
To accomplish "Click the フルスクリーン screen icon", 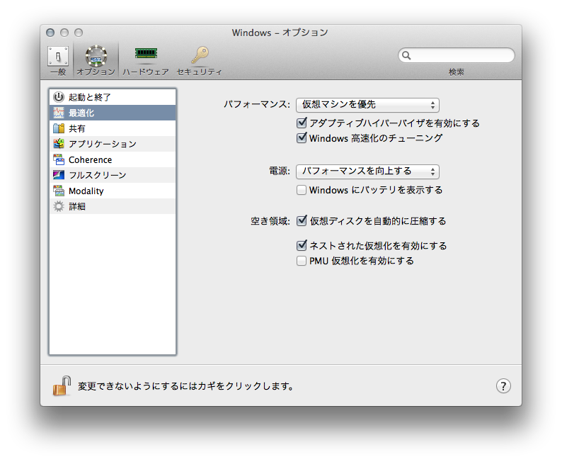I will 59,175.
